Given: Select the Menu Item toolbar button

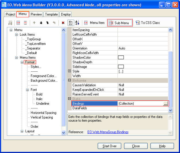Looking at the screenshot, I should [x=94, y=23].
